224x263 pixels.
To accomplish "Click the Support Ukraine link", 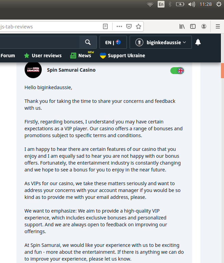I will point(122,56).
